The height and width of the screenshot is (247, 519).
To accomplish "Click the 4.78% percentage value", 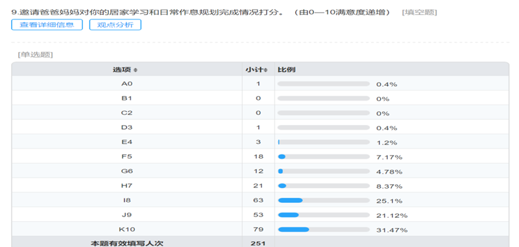I will tap(389, 172).
